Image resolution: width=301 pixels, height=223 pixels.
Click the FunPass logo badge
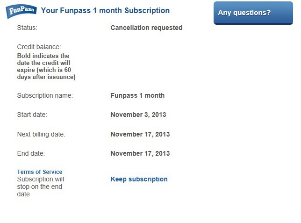pyautogui.click(x=21, y=11)
